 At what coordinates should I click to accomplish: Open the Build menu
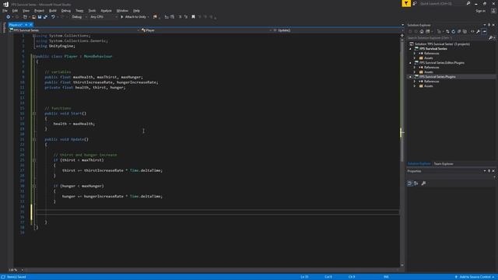pyautogui.click(x=52, y=10)
